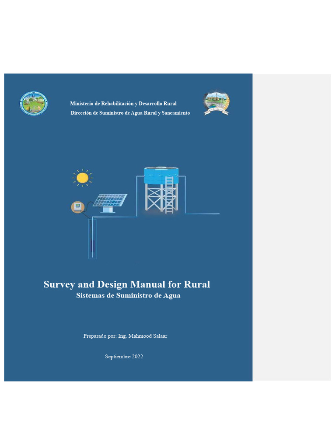
Task: Click the solar panel illustration
Action: click(110, 203)
